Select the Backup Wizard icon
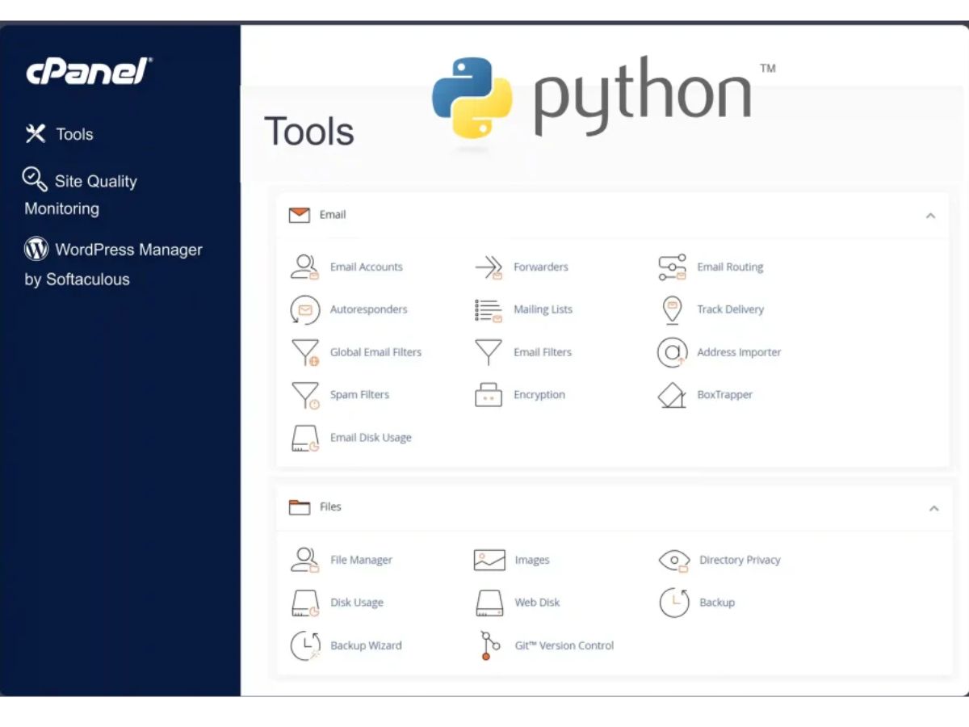Viewport: 969px width, 727px height. pyautogui.click(x=305, y=645)
